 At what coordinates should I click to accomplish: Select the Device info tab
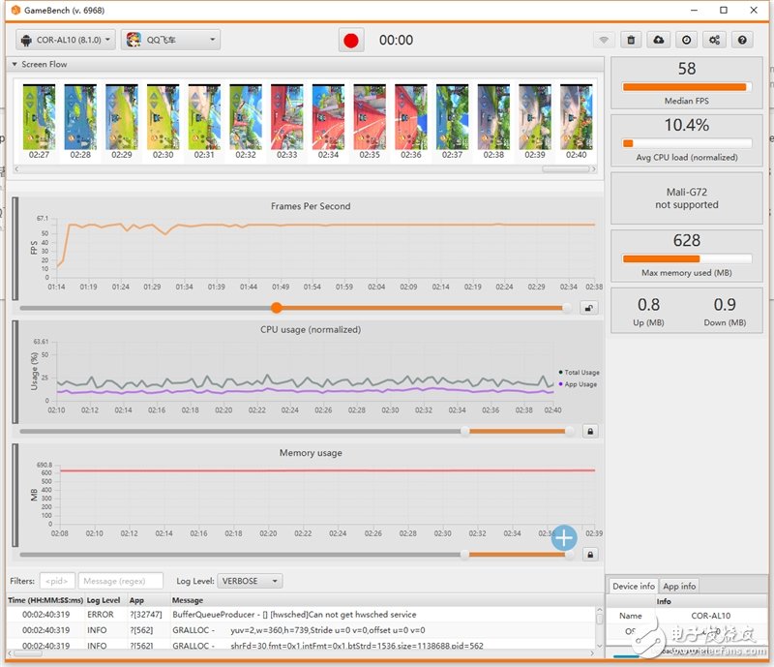pyautogui.click(x=633, y=586)
